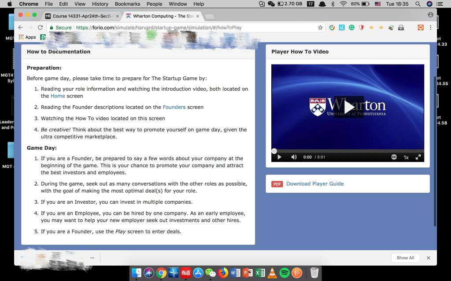Open a new tab with the blank tab button
451x281 pixels.
[x=209, y=16]
